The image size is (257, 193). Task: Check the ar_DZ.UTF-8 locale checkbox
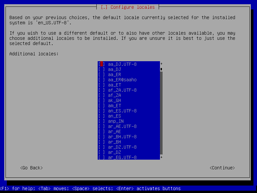[x=102, y=147]
